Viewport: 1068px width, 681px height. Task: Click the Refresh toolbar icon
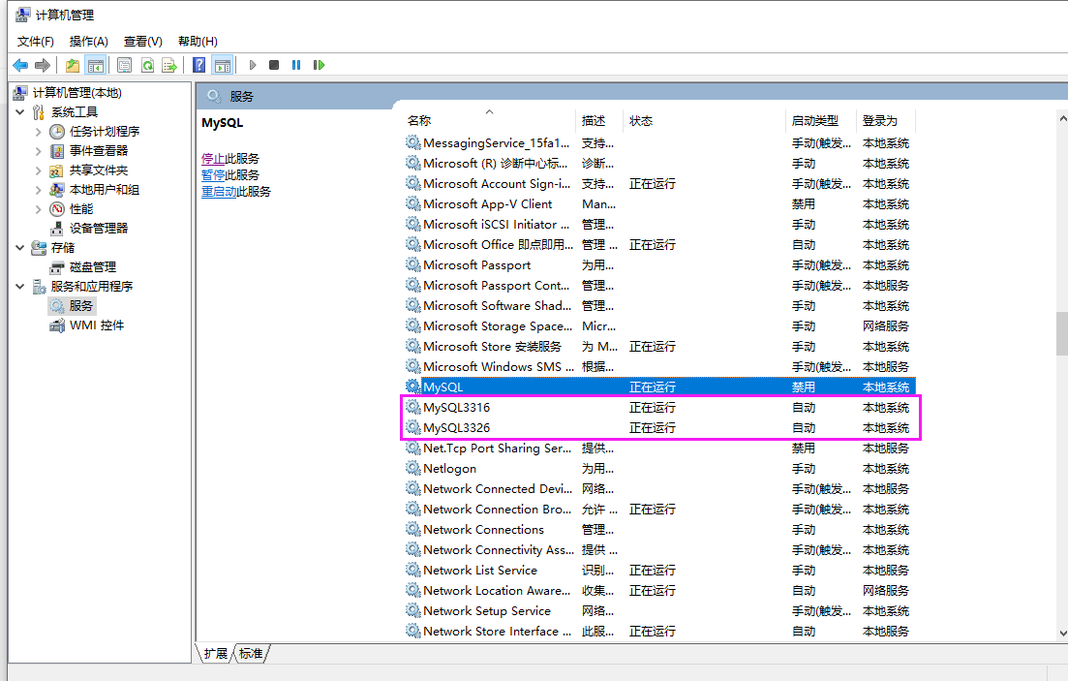147,66
